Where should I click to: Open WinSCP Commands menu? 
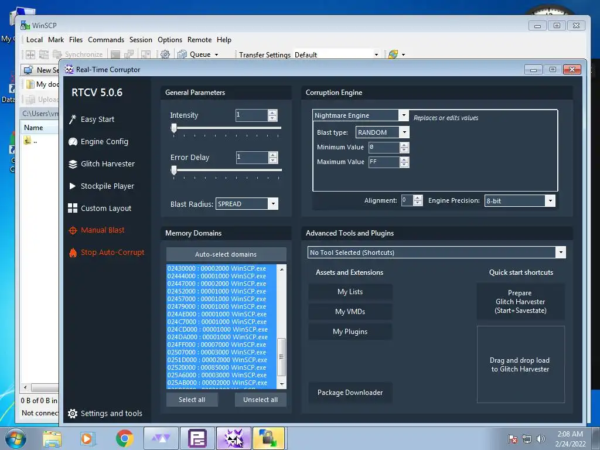[106, 40]
